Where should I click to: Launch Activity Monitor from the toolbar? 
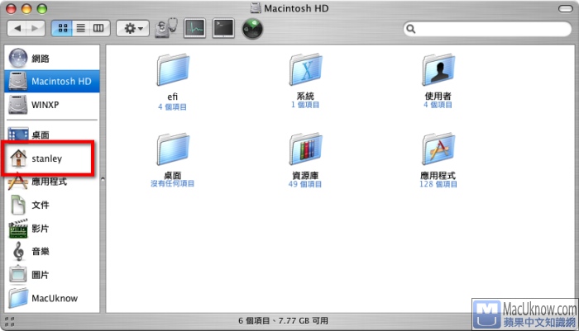195,28
